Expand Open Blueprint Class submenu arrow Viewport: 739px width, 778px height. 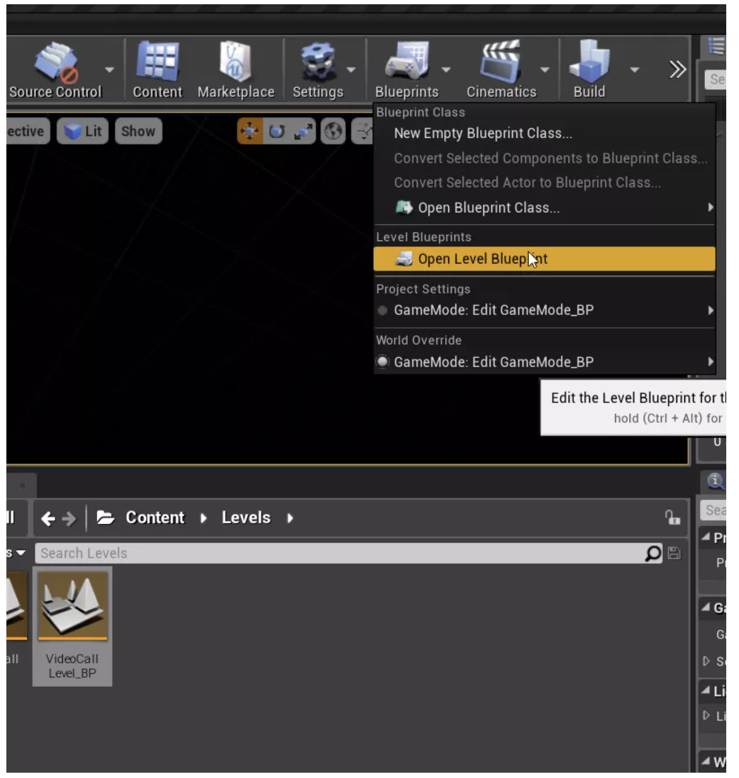[x=710, y=208]
